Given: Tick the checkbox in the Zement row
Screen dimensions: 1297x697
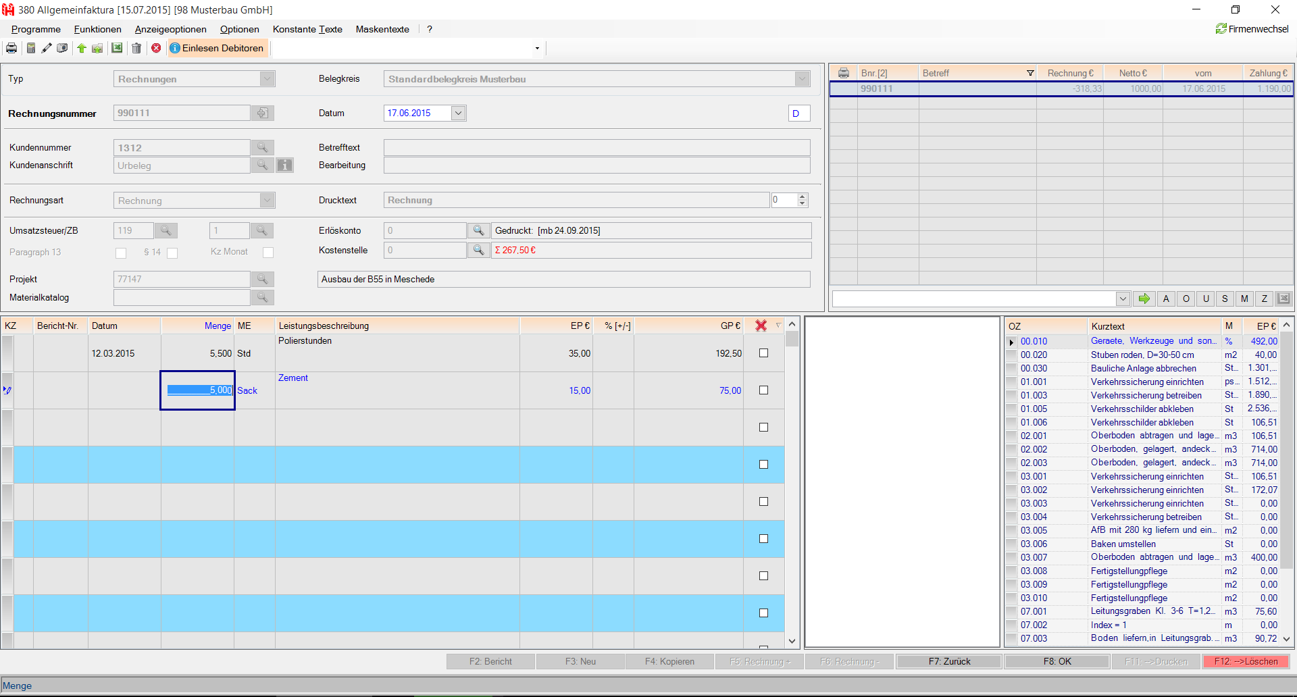Looking at the screenshot, I should tap(763, 390).
